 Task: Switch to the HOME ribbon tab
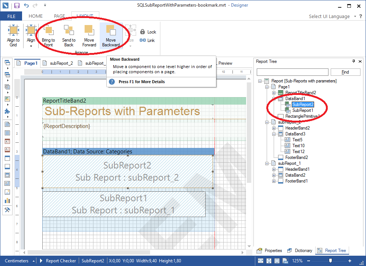coord(35,16)
